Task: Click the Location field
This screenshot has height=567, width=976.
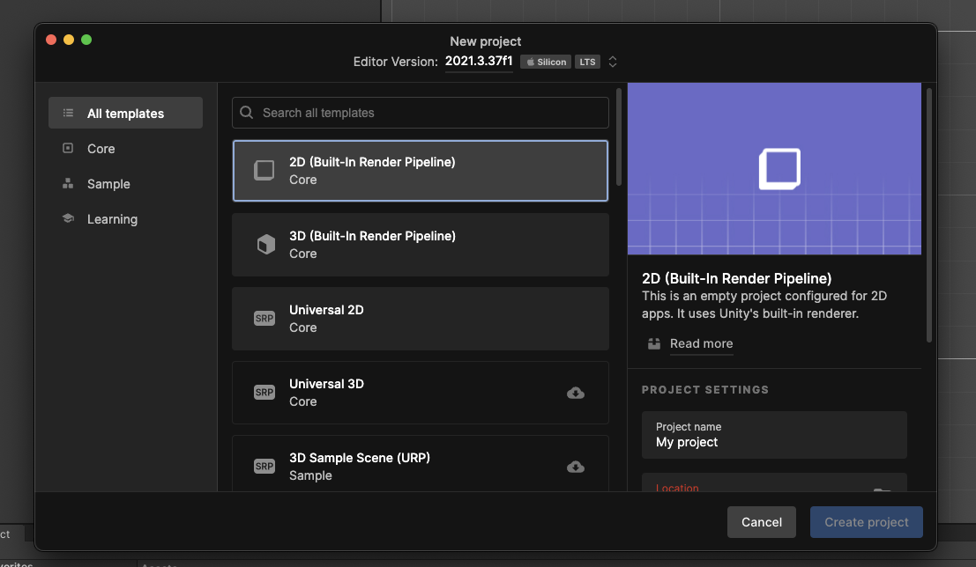Action: 774,482
